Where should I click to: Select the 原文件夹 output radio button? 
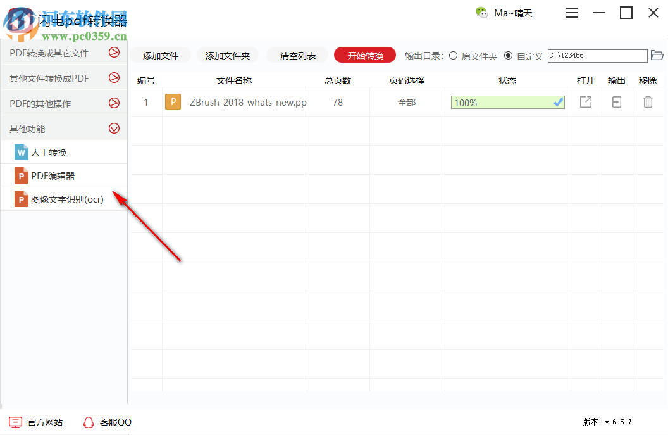tap(453, 56)
